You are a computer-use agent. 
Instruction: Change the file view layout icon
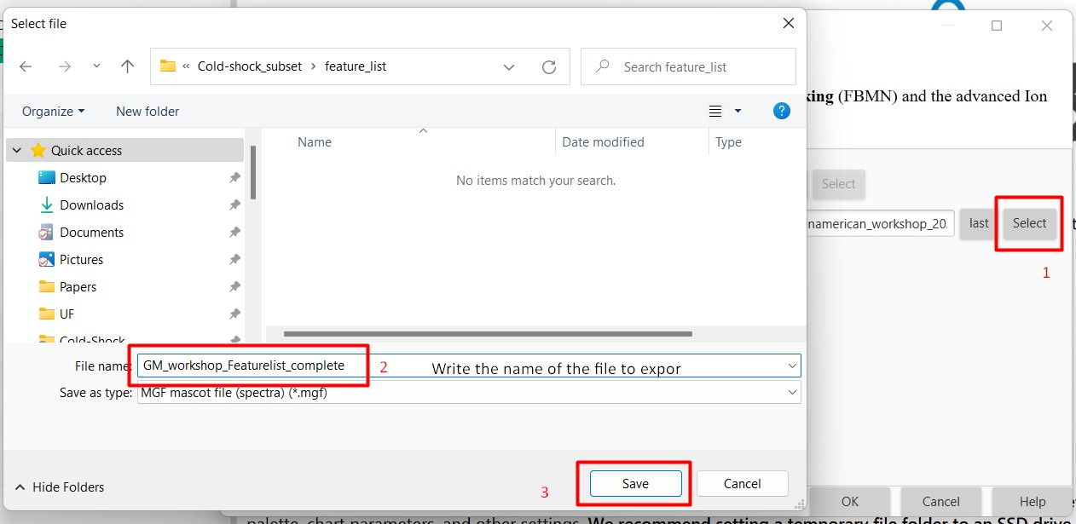click(x=715, y=110)
